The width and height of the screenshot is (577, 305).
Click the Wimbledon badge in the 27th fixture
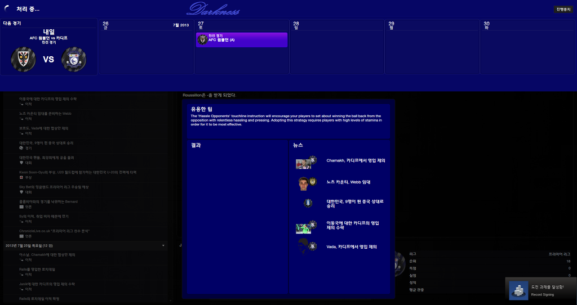click(x=202, y=40)
